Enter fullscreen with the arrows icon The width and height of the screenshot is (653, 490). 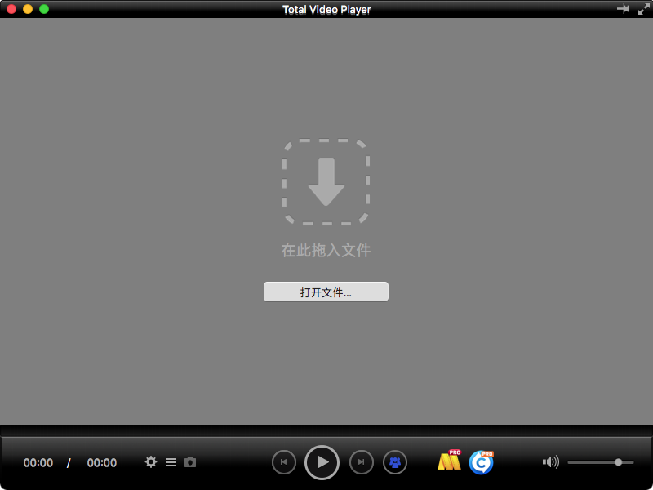tap(643, 9)
